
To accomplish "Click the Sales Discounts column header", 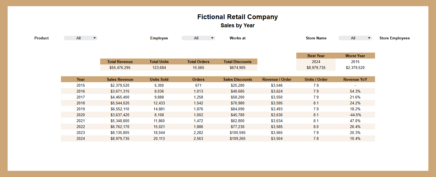I will [x=238, y=79].
